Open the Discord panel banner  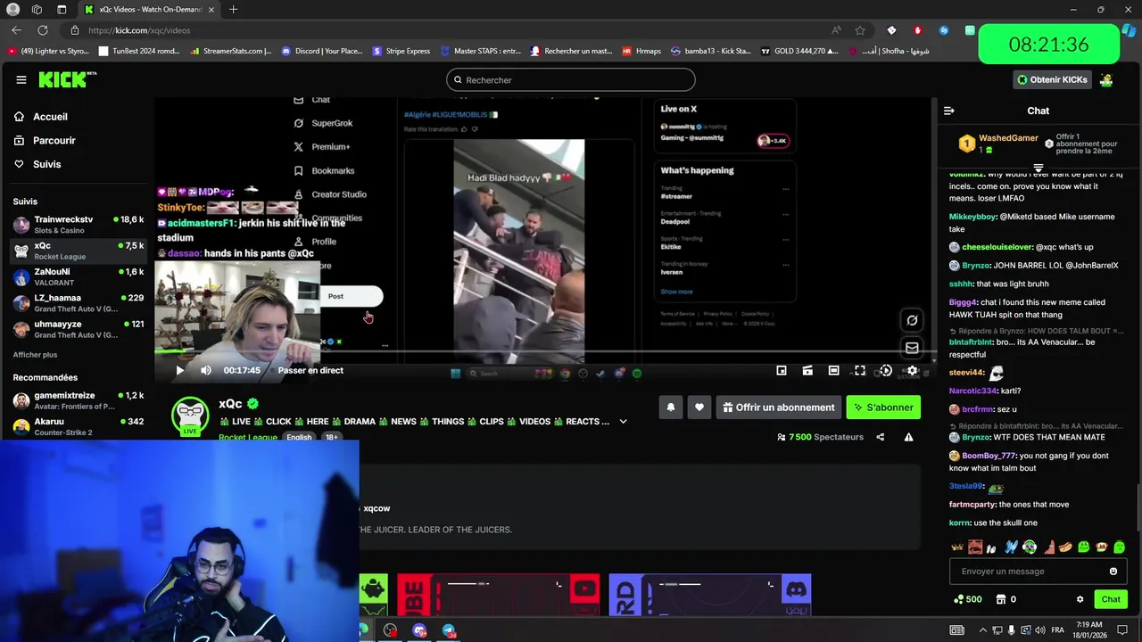[710, 595]
